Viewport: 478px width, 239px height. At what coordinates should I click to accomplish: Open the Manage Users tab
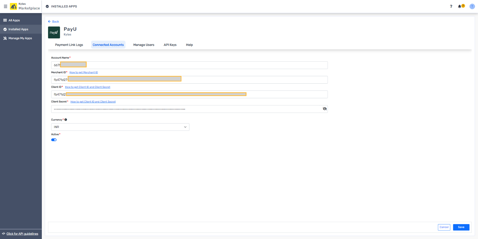click(144, 45)
